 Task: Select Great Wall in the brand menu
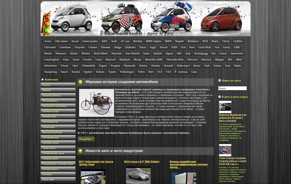click(x=205, y=48)
